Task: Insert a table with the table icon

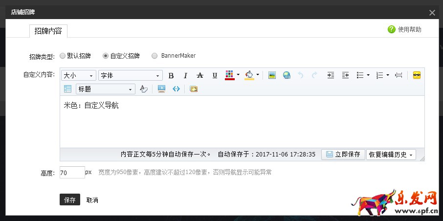Action: (68, 89)
